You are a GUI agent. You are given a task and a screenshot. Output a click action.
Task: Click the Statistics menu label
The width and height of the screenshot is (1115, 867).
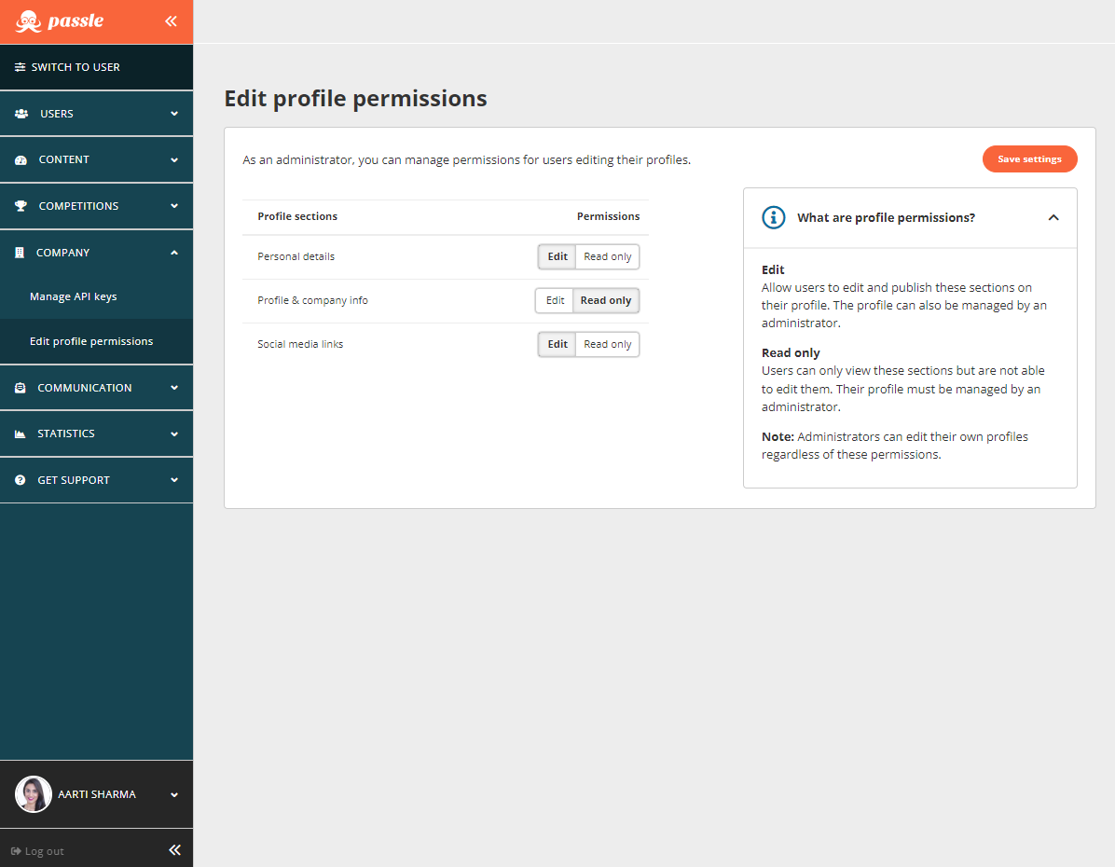(66, 433)
